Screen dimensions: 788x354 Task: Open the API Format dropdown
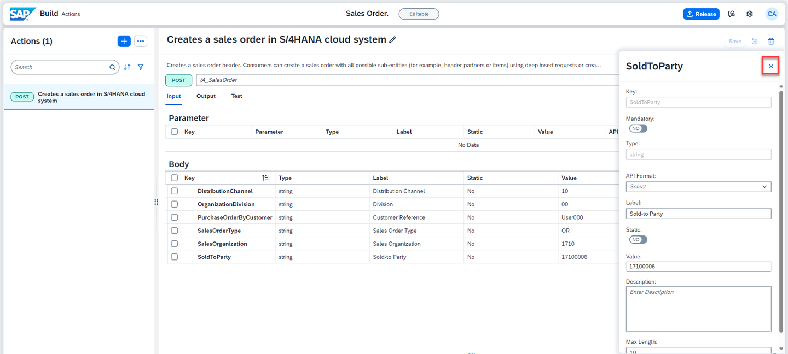pyautogui.click(x=698, y=186)
